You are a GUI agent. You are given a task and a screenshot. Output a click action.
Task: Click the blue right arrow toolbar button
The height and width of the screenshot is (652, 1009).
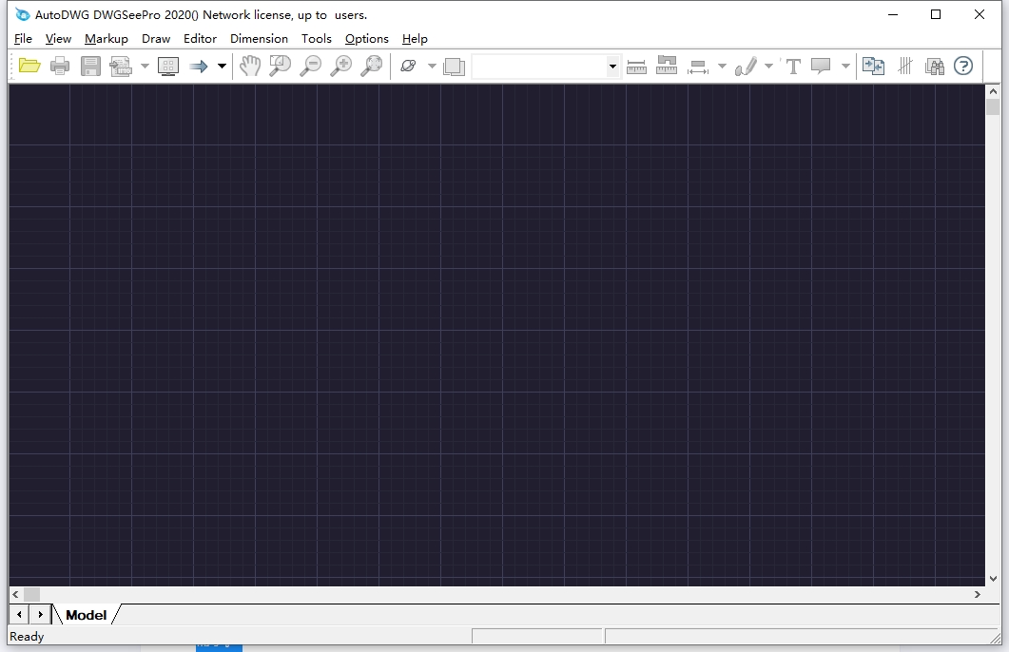(199, 66)
